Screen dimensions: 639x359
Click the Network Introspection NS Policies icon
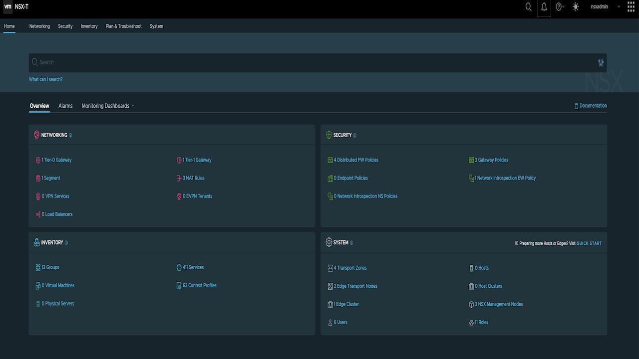[x=330, y=196]
